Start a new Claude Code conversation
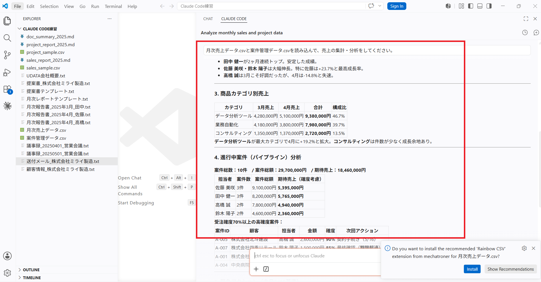Screen dimensions: 541x282 tap(536, 33)
